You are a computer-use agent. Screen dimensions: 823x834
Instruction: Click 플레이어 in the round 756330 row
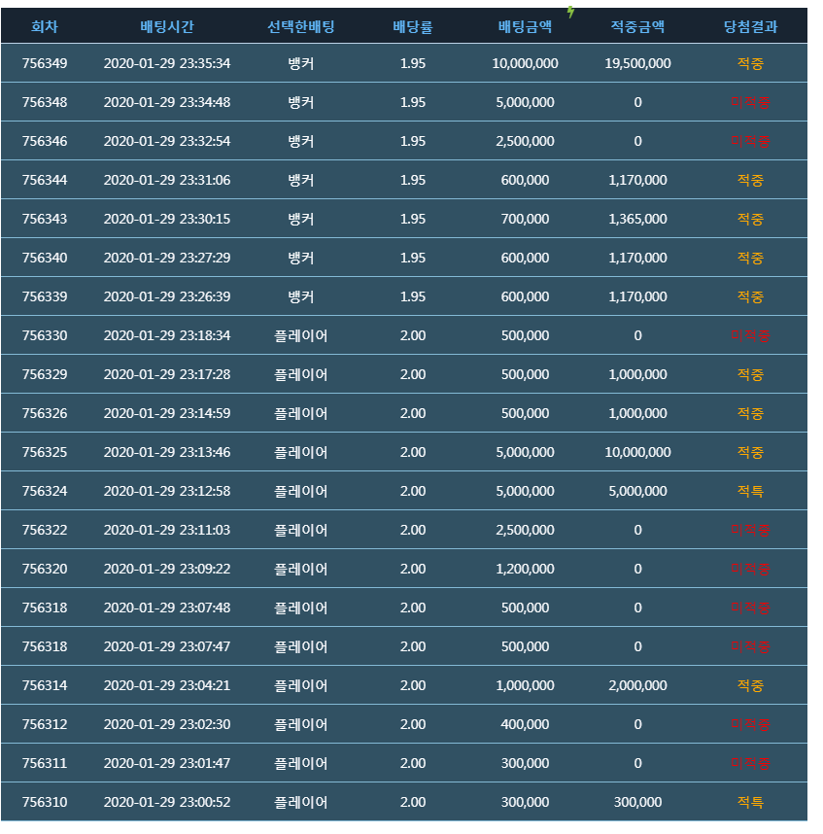[x=301, y=335]
